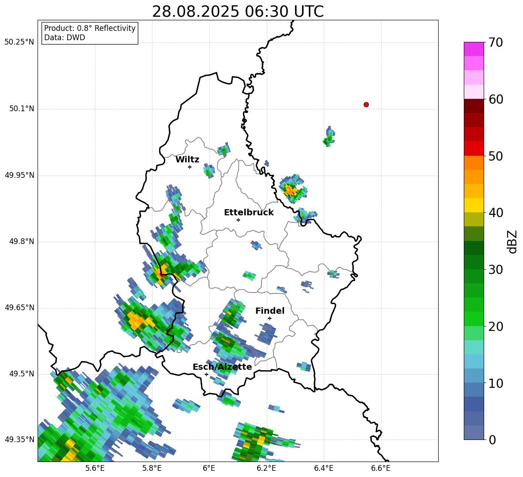This screenshot has width=523, height=477.
Task: Click the 49.35°N latitude label
Action: (19, 439)
